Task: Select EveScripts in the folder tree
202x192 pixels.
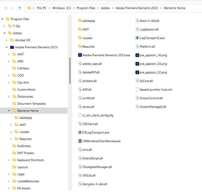Action: [24, 146]
